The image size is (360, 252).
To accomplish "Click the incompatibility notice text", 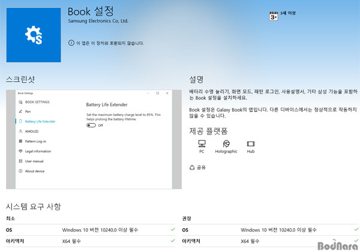I will point(110,43).
